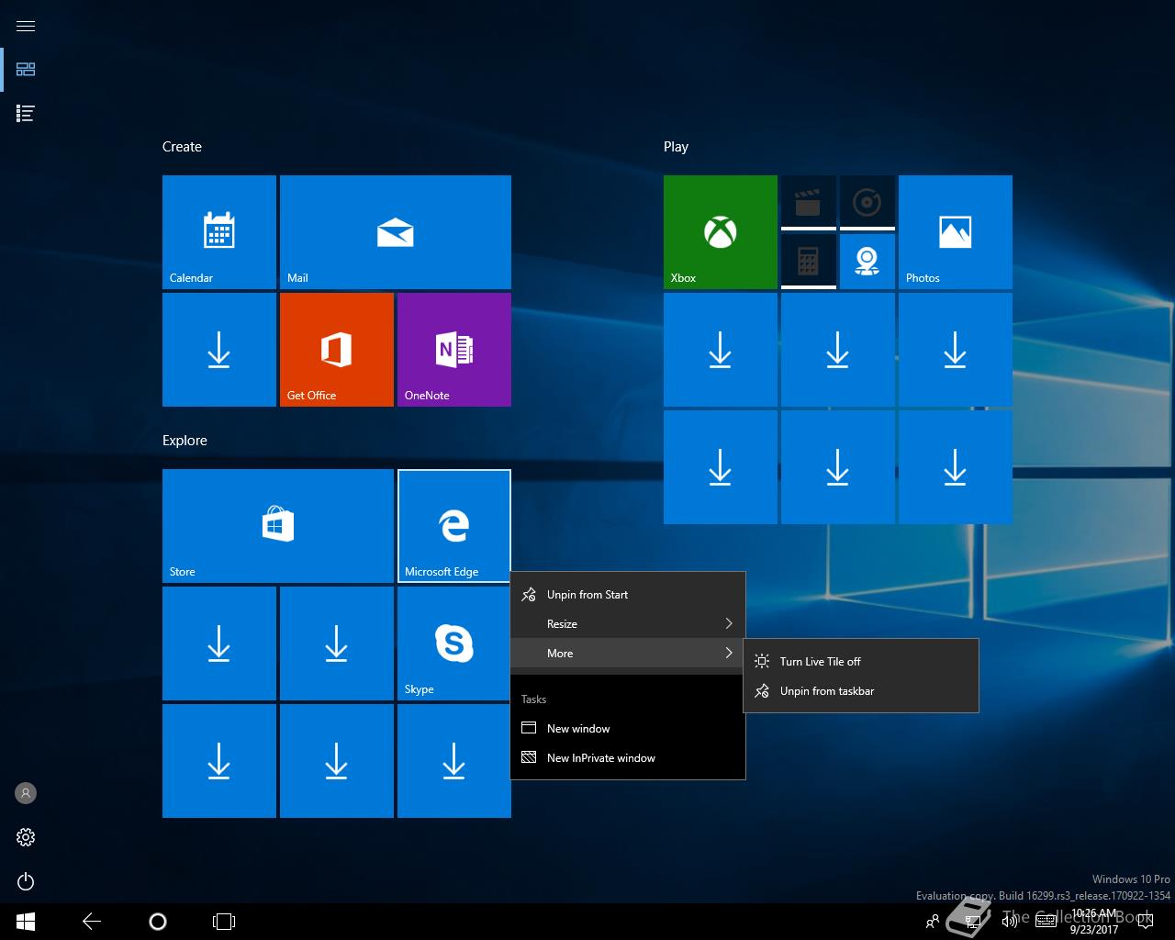Viewport: 1175px width, 940px height.
Task: Open the user account menu
Action: tap(26, 793)
